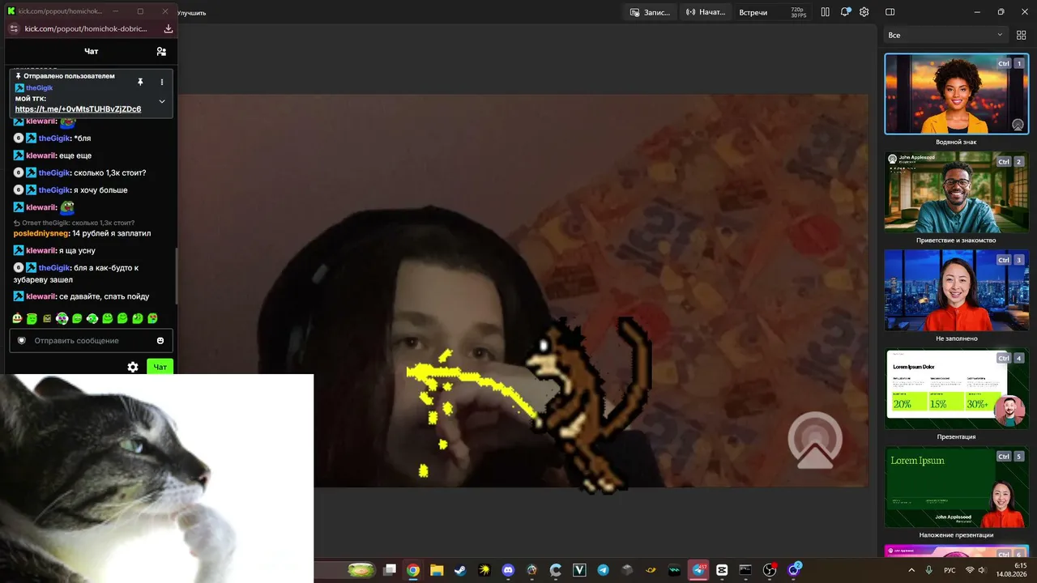
Task: Click the broadcast watermark logo on the video preview
Action: [x=815, y=440]
